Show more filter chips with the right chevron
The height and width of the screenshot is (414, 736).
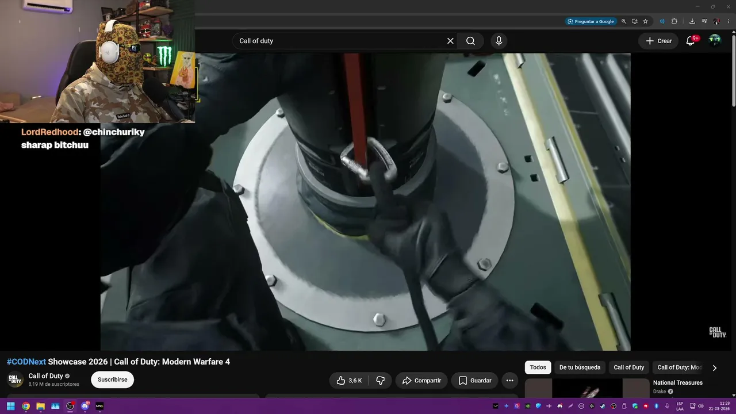click(715, 368)
